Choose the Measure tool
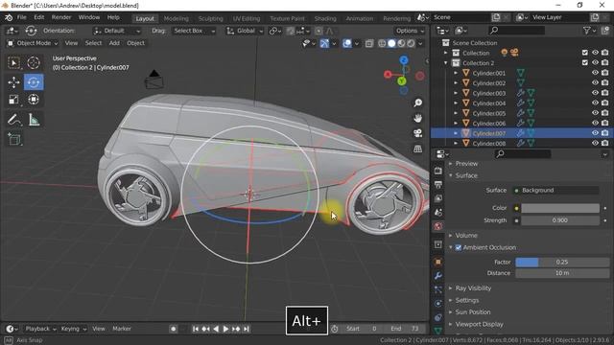Screen dimensions: 614x345 pyautogui.click(x=35, y=119)
